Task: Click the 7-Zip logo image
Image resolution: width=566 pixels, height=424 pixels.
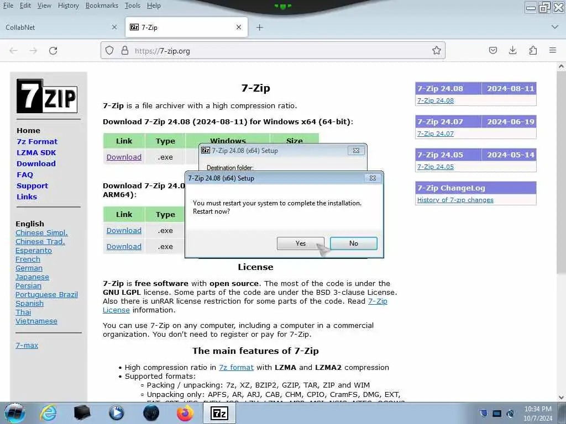Action: (x=47, y=96)
